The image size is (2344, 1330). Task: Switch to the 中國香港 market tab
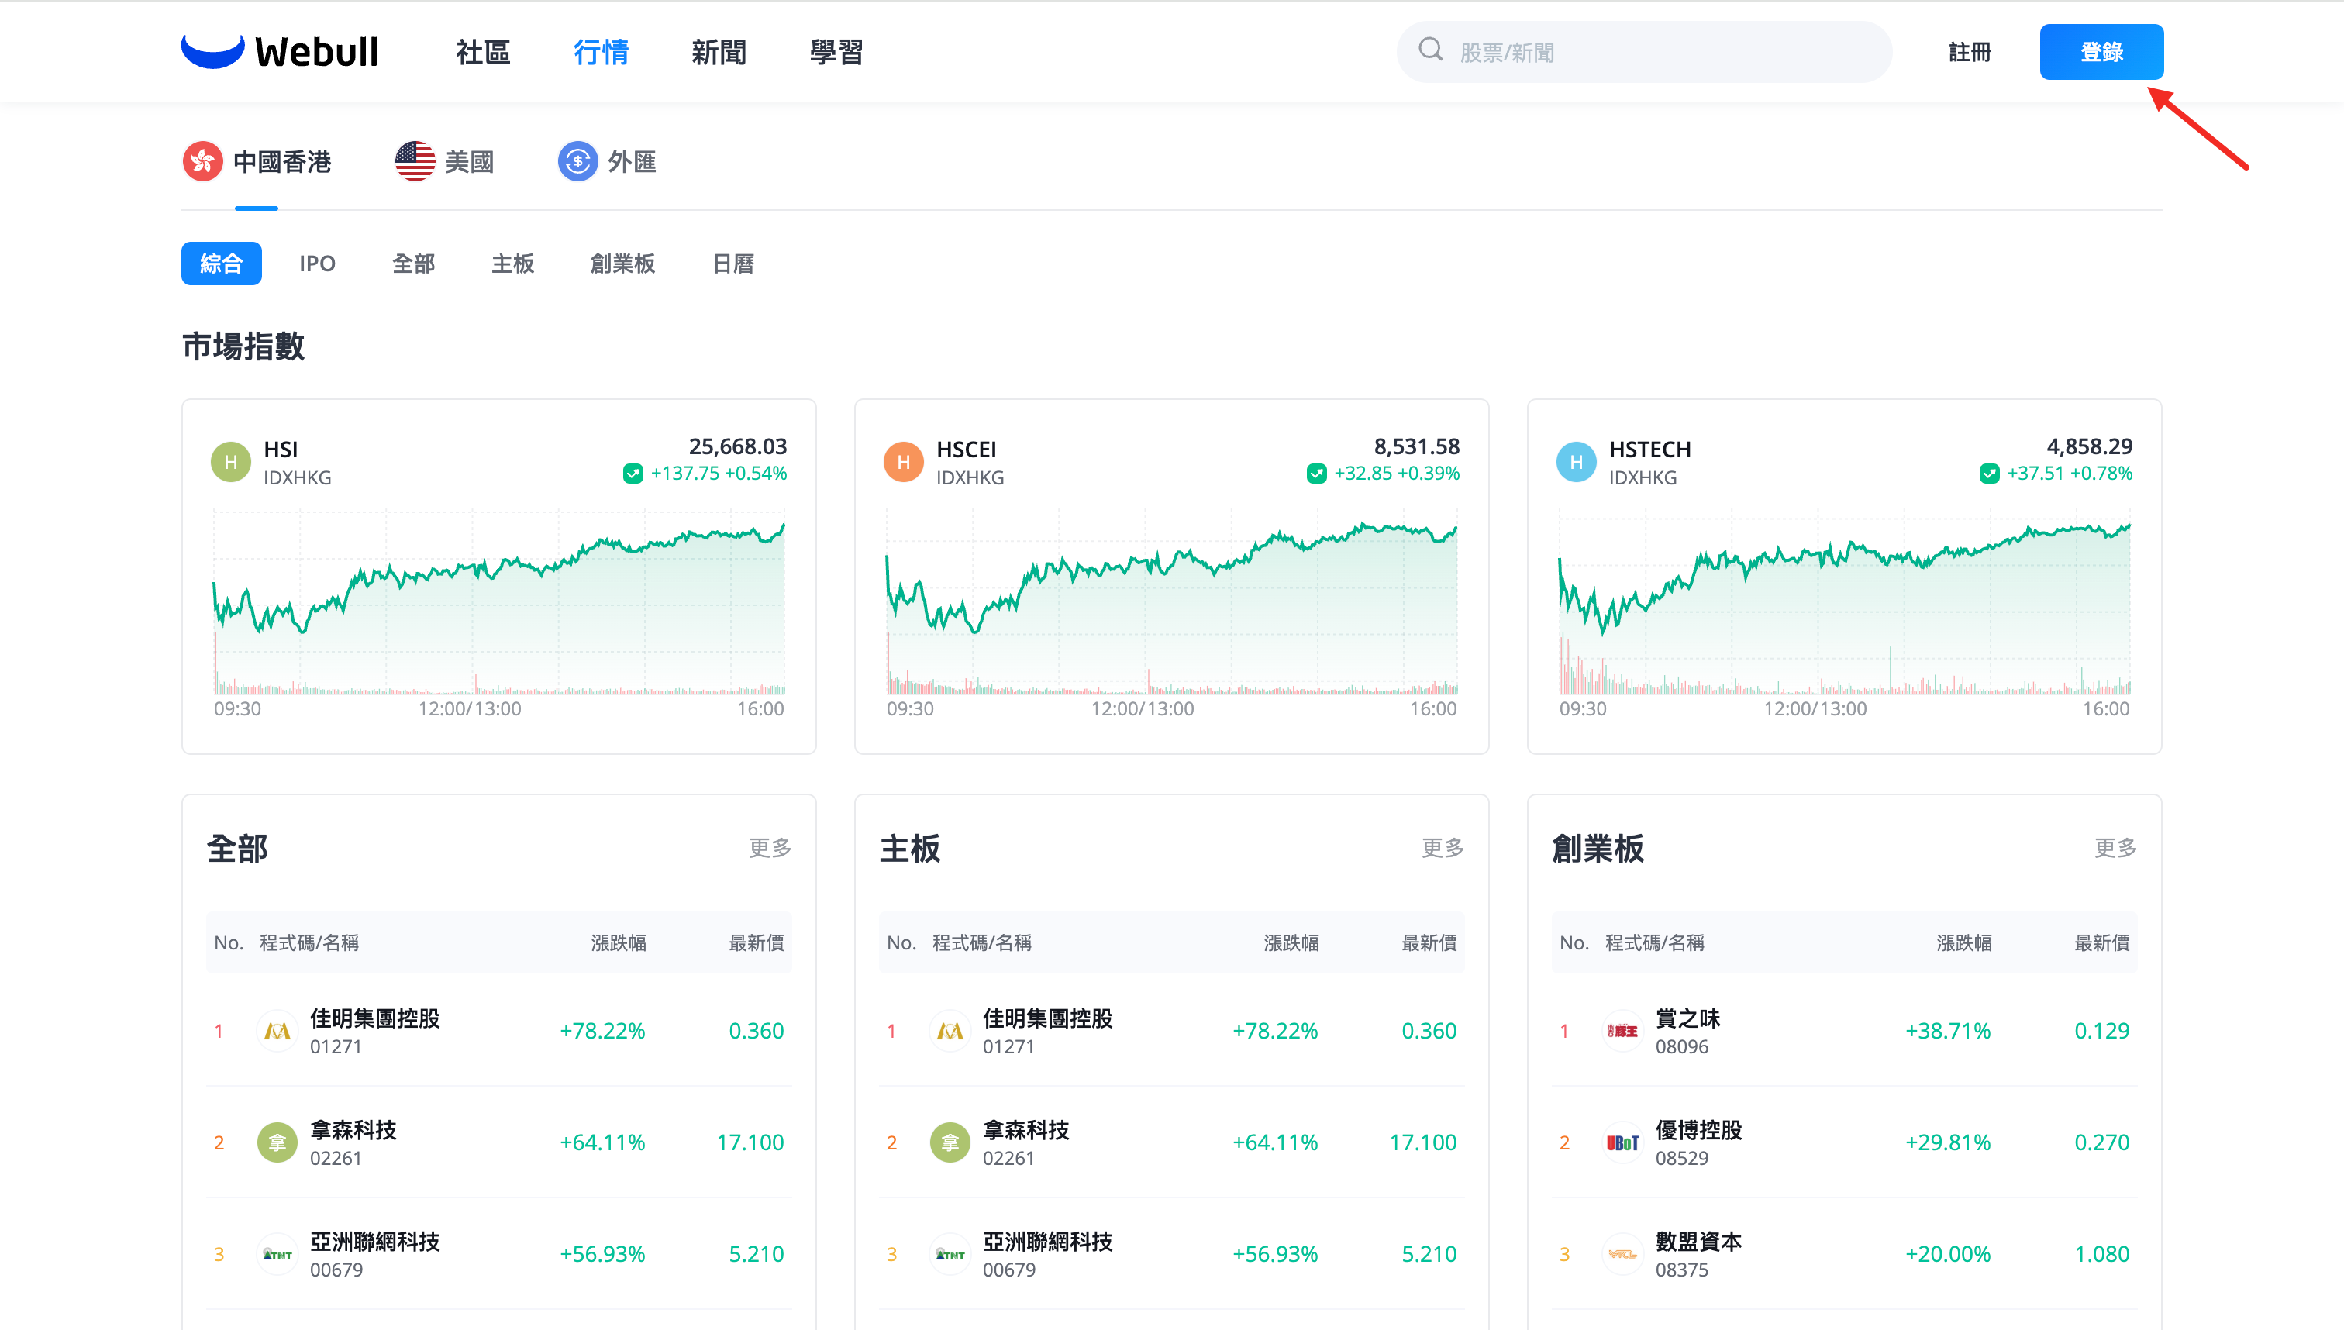click(257, 162)
